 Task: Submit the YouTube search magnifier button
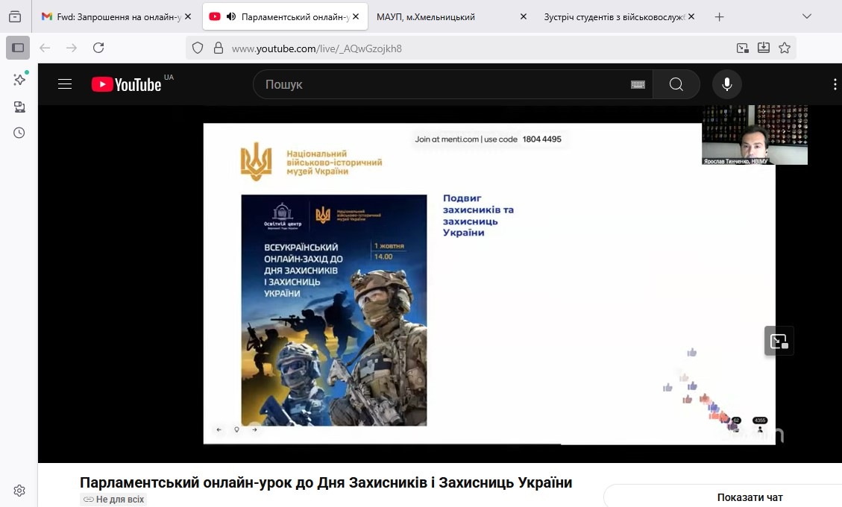pos(676,84)
